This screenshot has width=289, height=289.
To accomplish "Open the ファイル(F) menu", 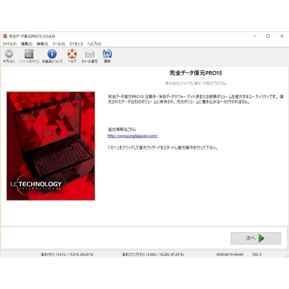I will pyautogui.click(x=9, y=44).
